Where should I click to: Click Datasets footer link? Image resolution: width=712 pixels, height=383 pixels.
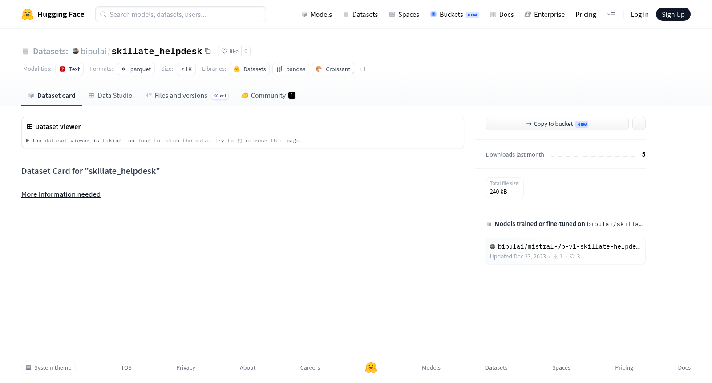pos(496,367)
